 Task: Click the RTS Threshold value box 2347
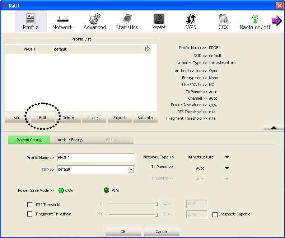point(197,204)
